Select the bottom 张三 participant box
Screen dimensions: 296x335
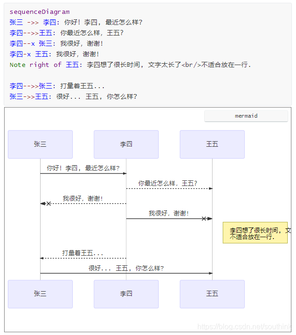click(x=40, y=294)
